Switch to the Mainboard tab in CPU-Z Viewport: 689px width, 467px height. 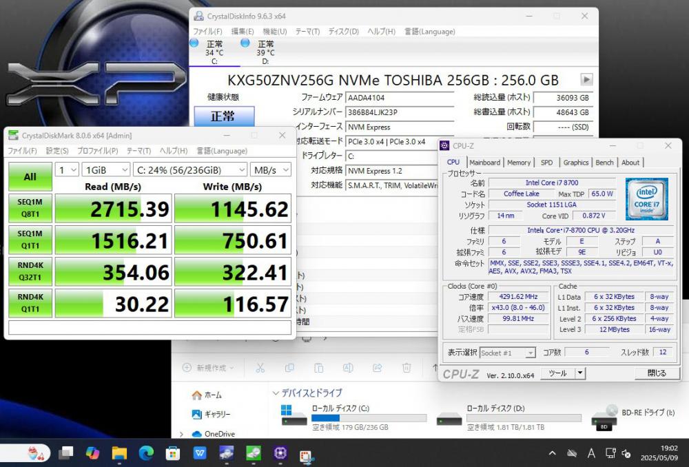484,163
